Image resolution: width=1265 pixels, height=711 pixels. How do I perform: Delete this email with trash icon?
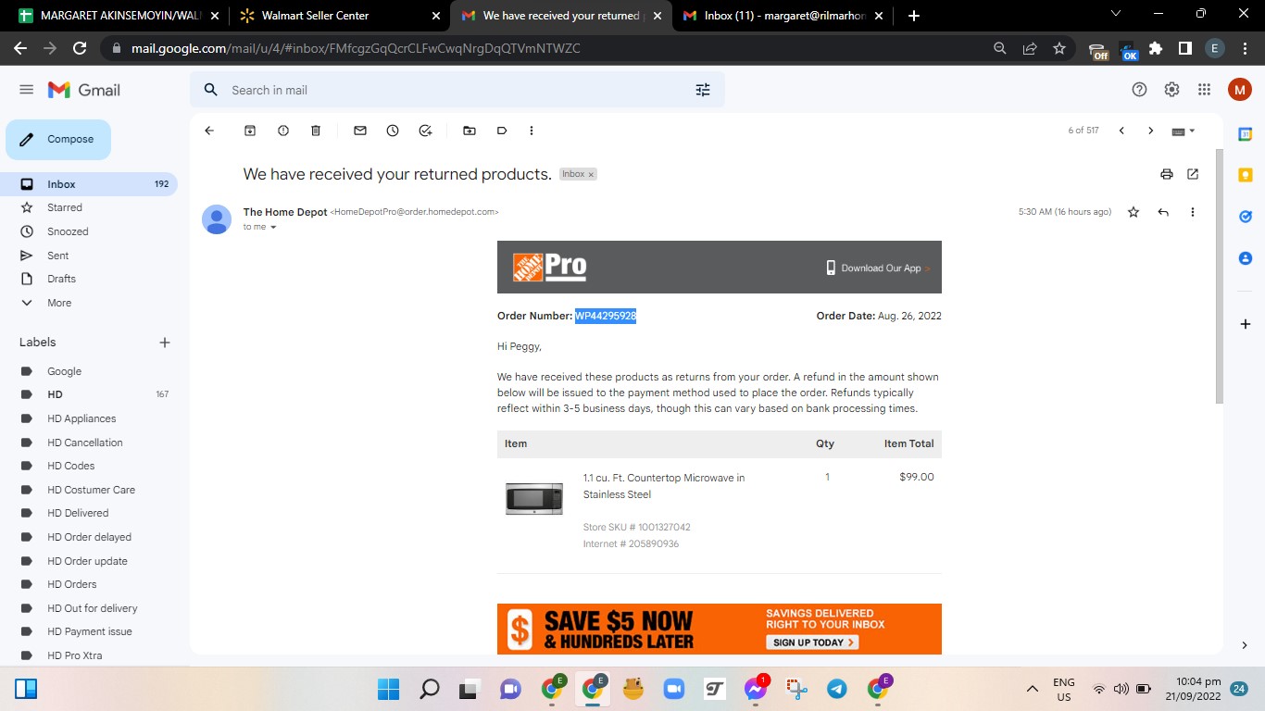[x=316, y=131]
